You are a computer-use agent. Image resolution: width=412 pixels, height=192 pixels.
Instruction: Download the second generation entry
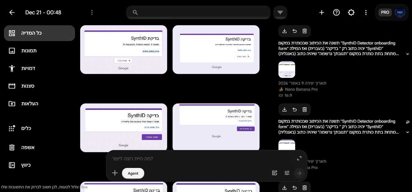point(285,110)
